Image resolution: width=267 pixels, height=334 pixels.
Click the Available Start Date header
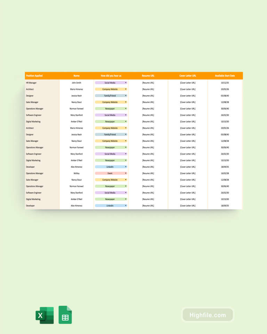click(x=225, y=75)
